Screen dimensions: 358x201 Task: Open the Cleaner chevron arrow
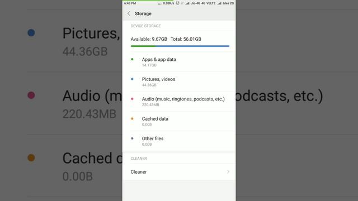pyautogui.click(x=228, y=171)
